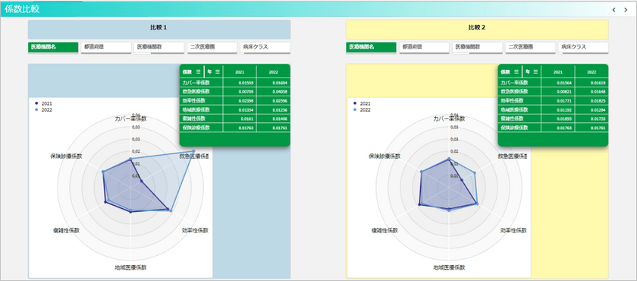Screen dimensions: 637x281
Task: Click the value 0.01284 in the 比較2 table
Action: (x=598, y=110)
